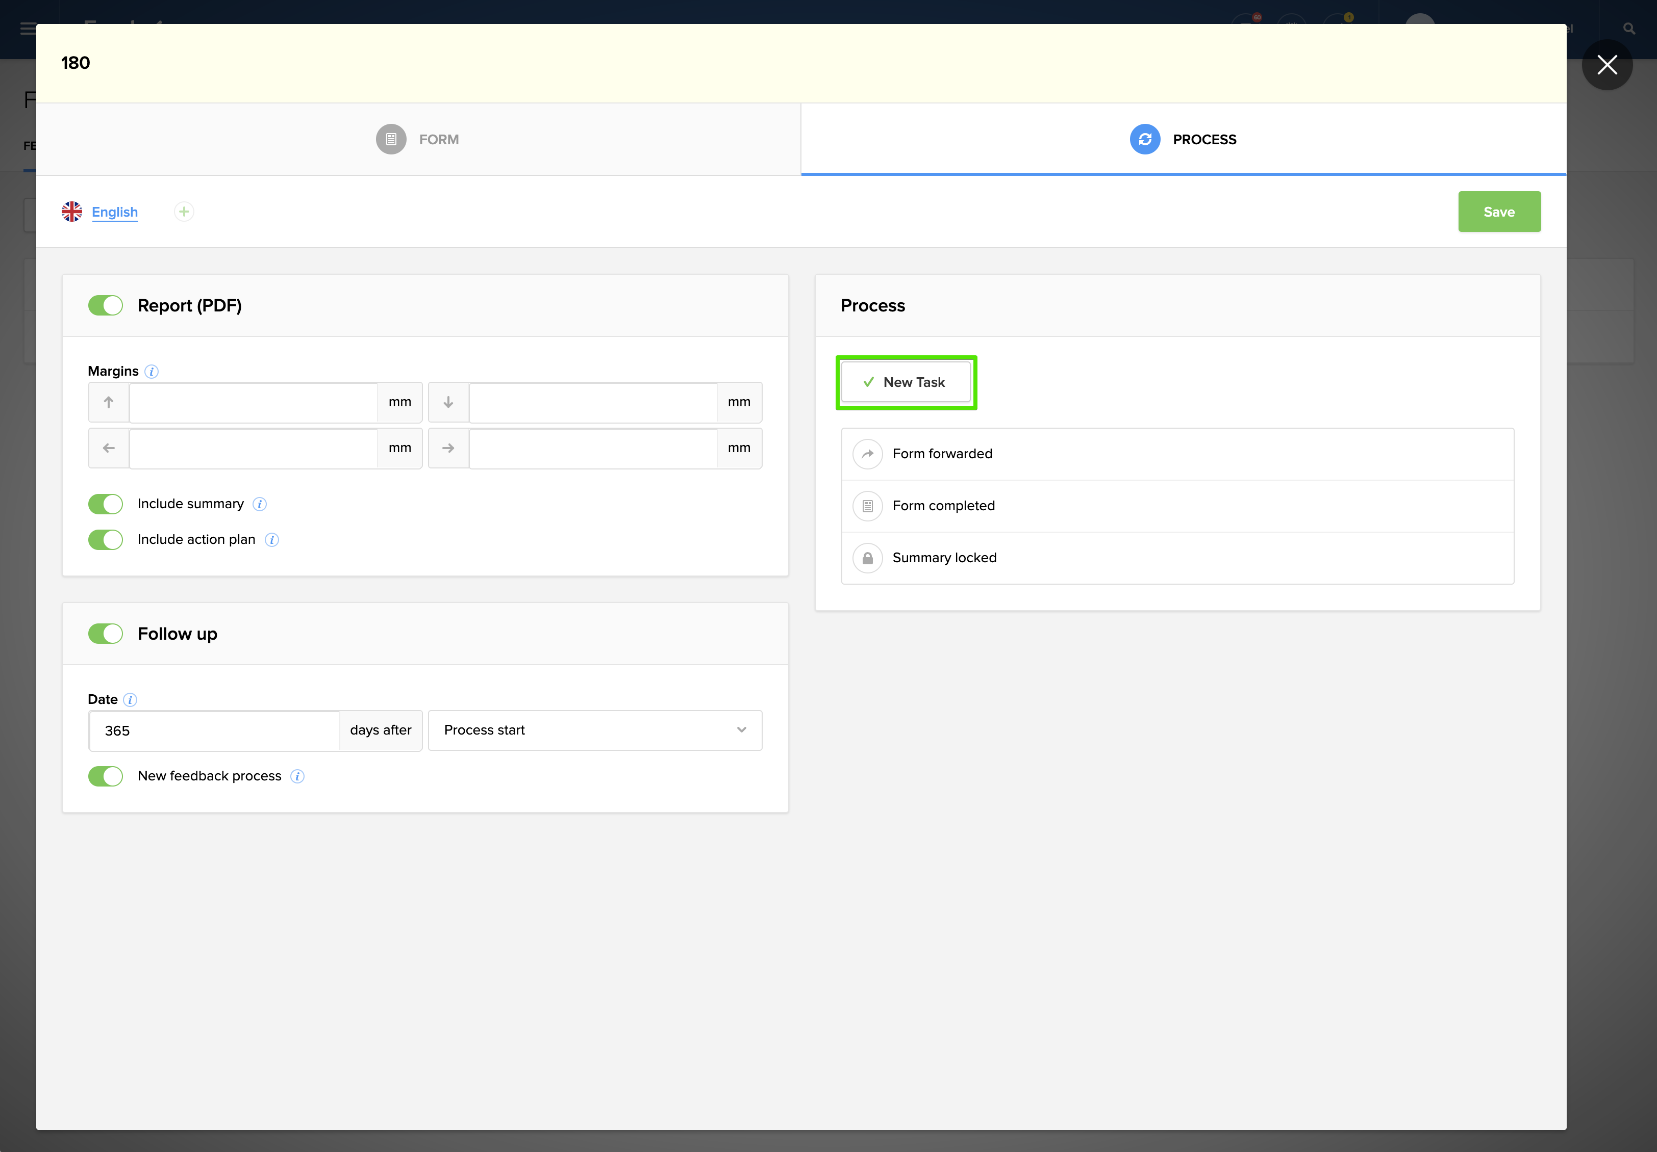Click the top margin input field
This screenshot has height=1152, width=1657.
[253, 402]
